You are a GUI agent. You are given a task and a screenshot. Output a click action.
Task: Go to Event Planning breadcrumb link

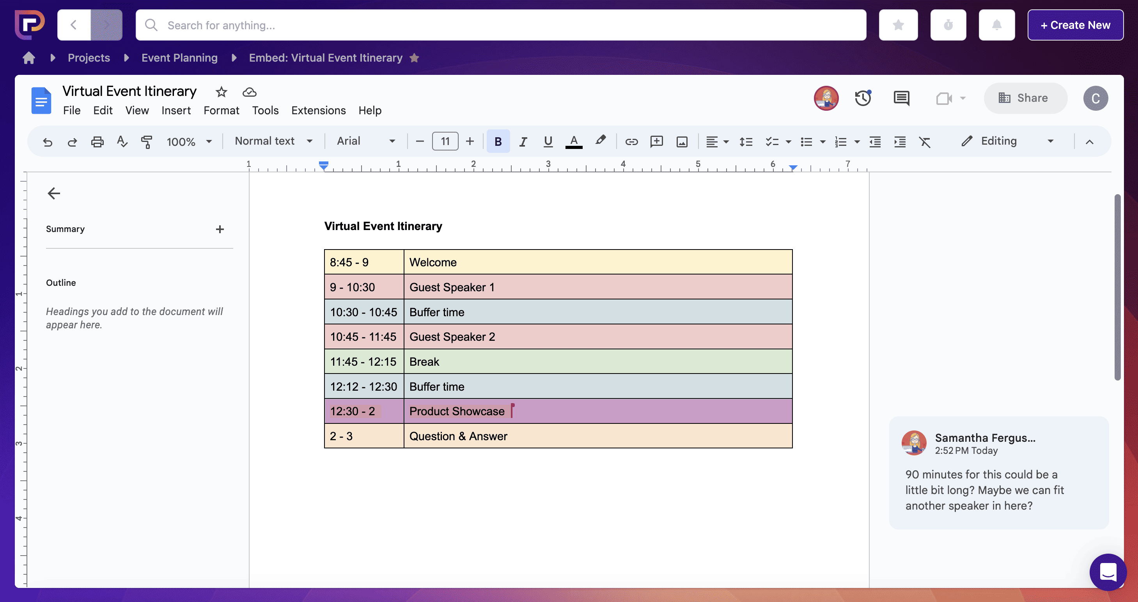pyautogui.click(x=179, y=58)
